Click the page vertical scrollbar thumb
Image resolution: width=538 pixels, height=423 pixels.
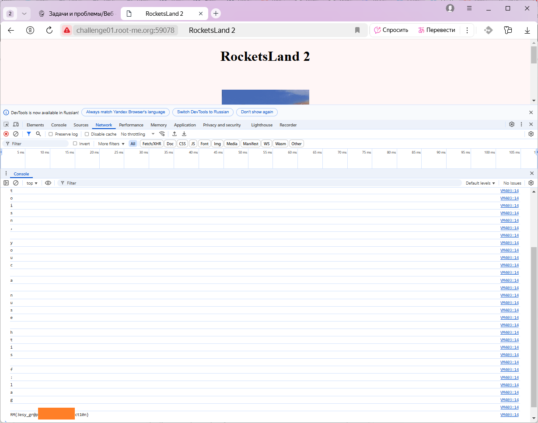pyautogui.click(x=534, y=54)
